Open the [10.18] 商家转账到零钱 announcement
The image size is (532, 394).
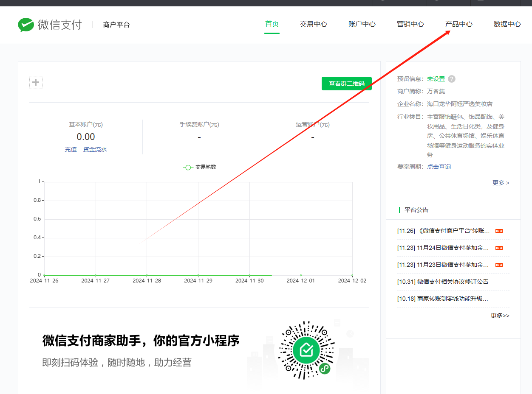[443, 299]
